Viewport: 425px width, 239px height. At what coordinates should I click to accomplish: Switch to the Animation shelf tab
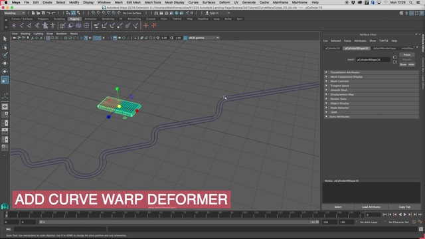point(90,19)
